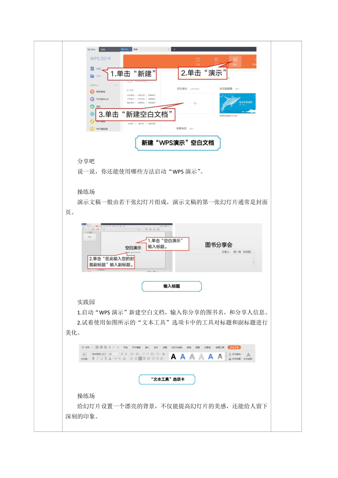Screen dimensions: 338x478
Task: Open the blue whale template thumbnail
Action: (x=237, y=103)
